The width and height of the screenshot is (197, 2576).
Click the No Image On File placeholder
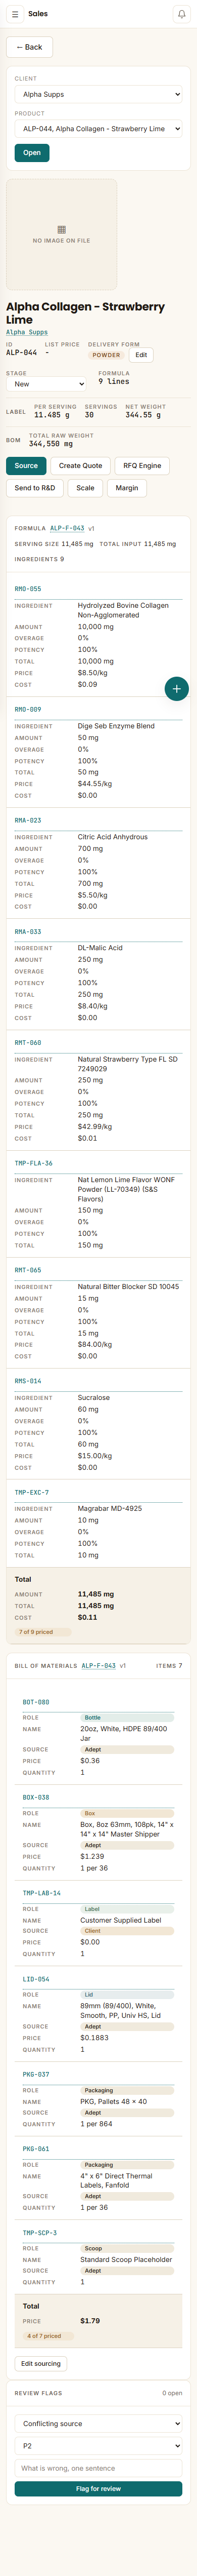point(62,234)
